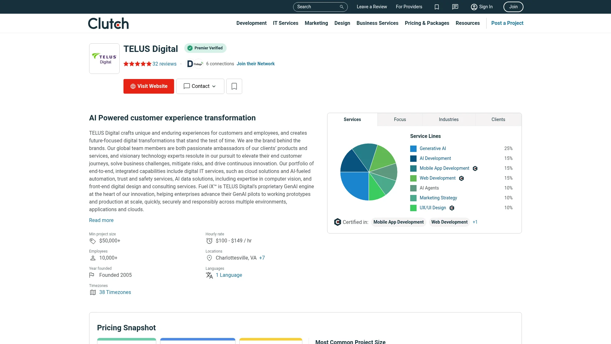Click the AI Development color swatch
This screenshot has width=611, height=344.
pyautogui.click(x=413, y=159)
